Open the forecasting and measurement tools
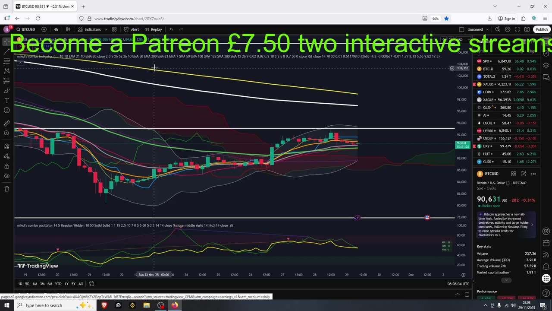 click(x=6, y=81)
